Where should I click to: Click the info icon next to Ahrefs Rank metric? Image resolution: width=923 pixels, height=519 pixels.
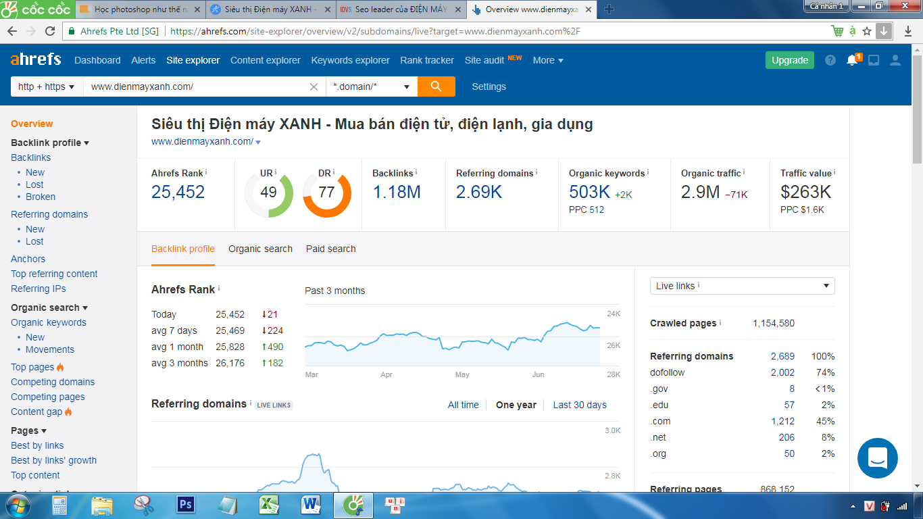[206, 172]
